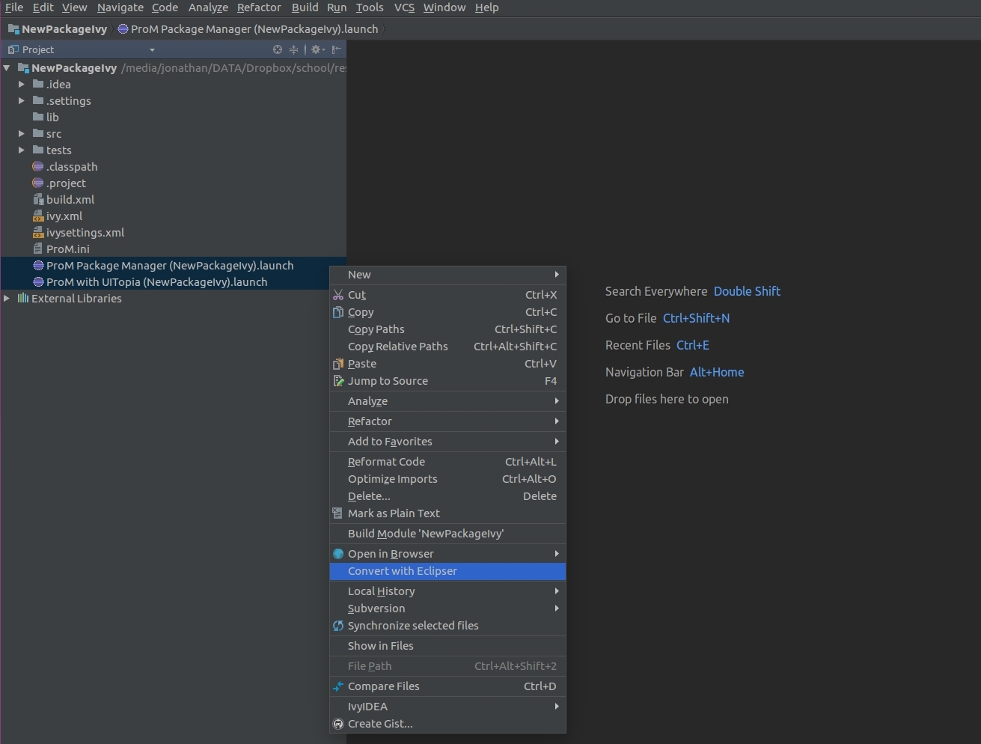Screen dimensions: 981x744
Task: Open the Project panel settings gear
Action: (x=317, y=49)
